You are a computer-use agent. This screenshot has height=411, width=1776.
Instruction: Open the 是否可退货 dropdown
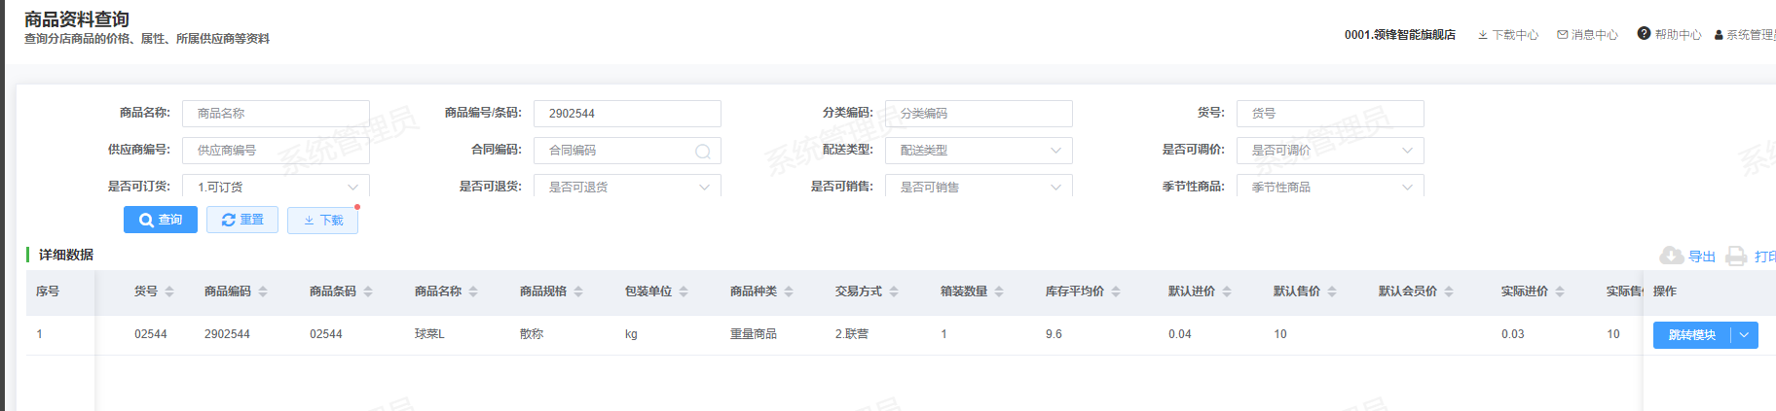[x=627, y=186]
